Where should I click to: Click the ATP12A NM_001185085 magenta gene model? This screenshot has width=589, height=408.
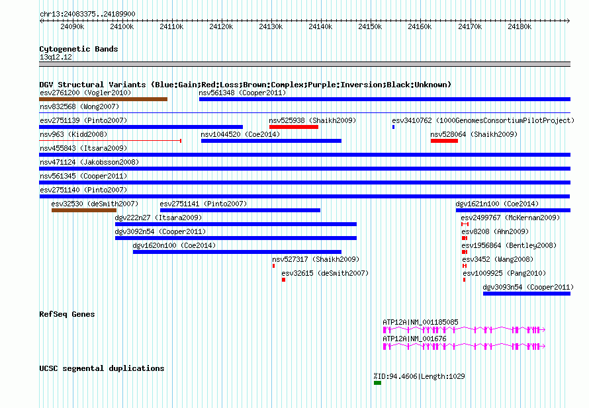[464, 330]
